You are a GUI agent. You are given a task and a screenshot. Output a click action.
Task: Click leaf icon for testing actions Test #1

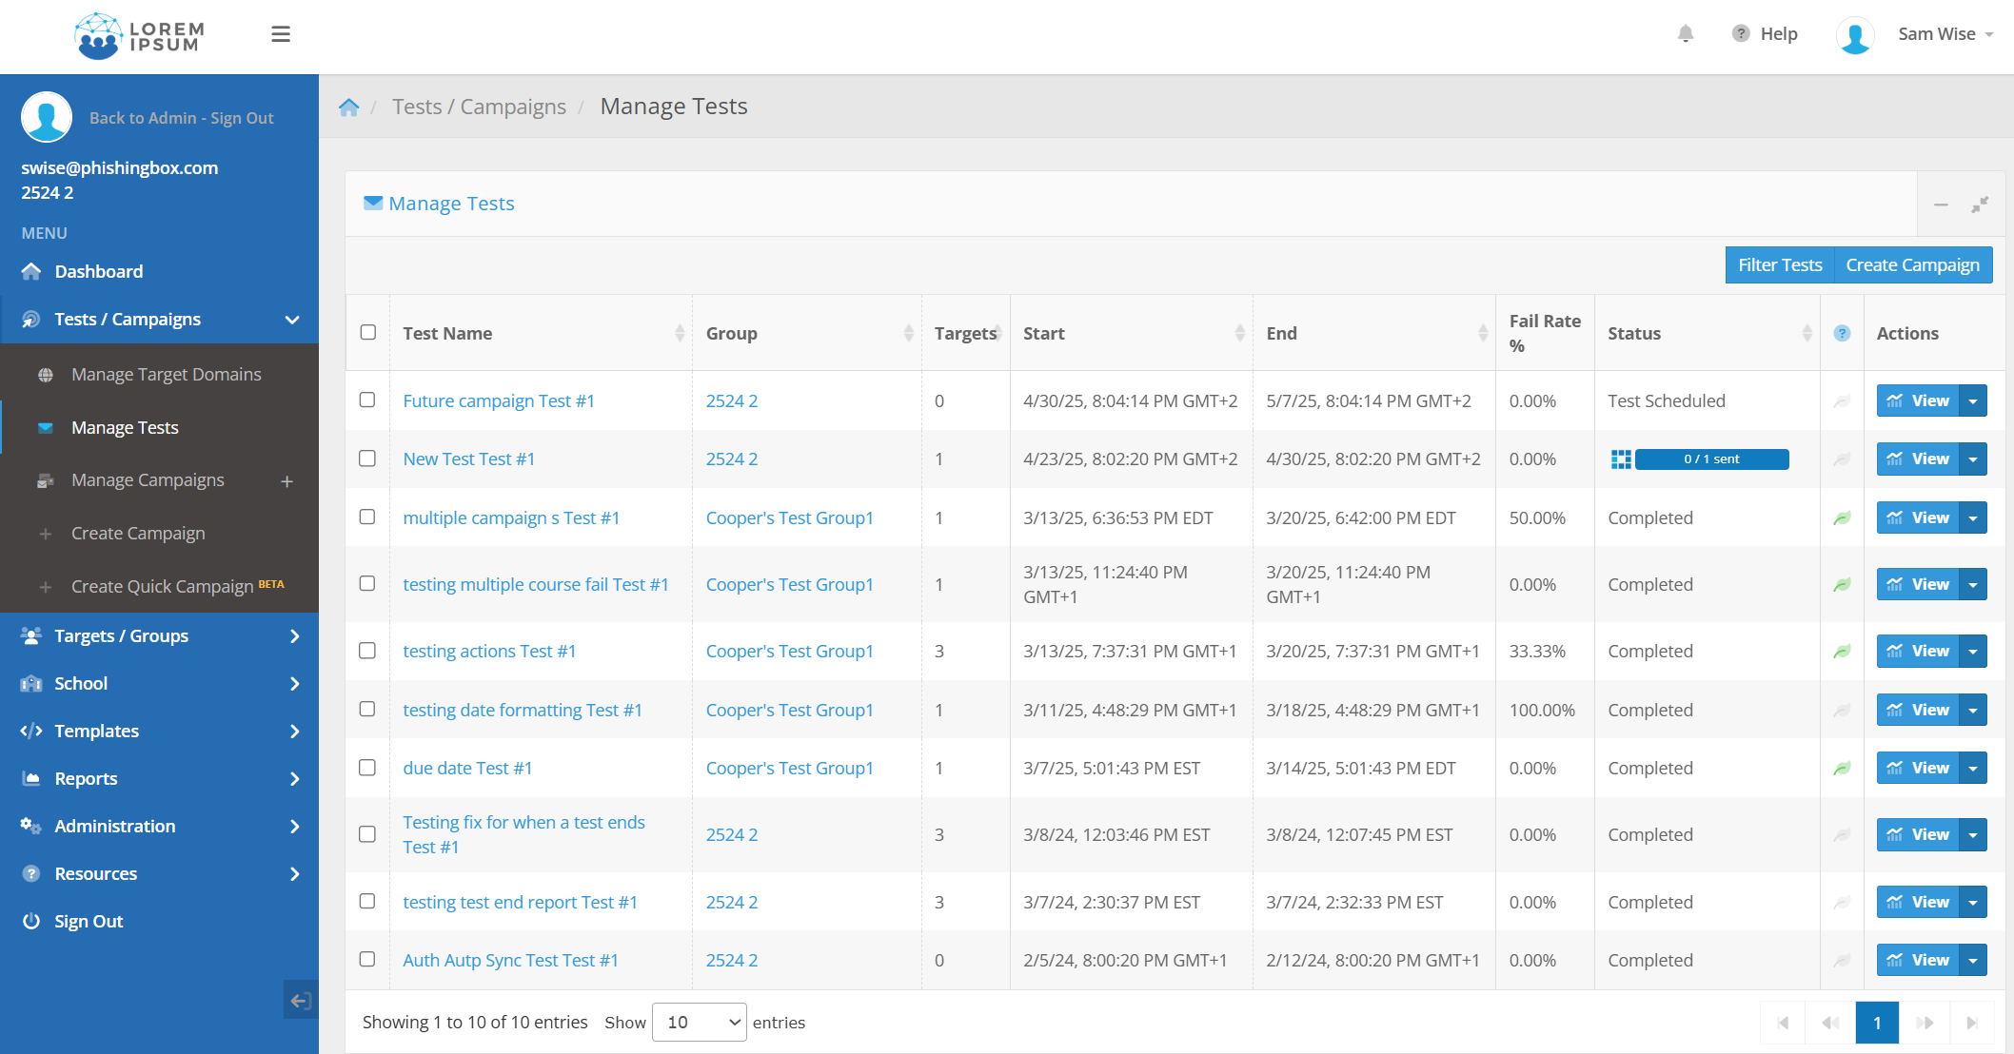click(1843, 652)
